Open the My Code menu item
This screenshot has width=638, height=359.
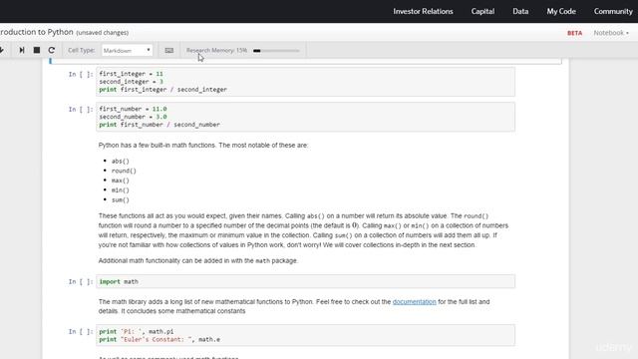[561, 11]
